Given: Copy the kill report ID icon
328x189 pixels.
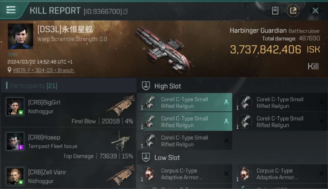Looking at the screenshot, I should coord(125,11).
